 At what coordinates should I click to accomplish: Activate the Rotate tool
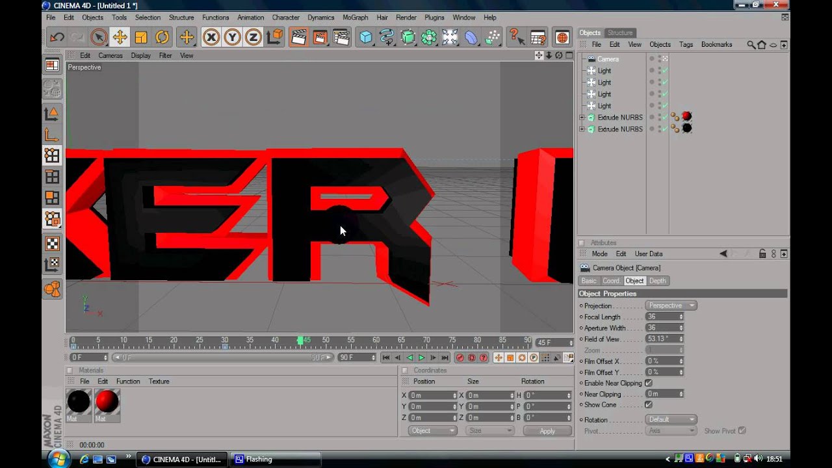click(x=162, y=37)
